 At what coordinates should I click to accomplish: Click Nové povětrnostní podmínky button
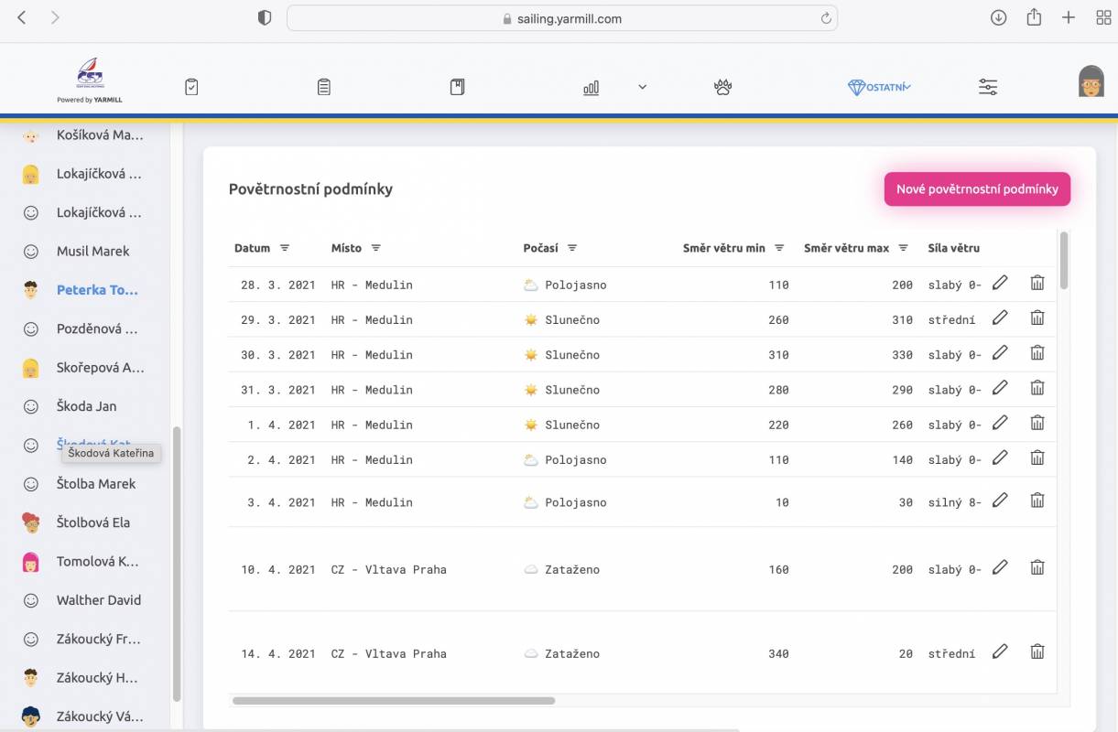click(x=977, y=189)
